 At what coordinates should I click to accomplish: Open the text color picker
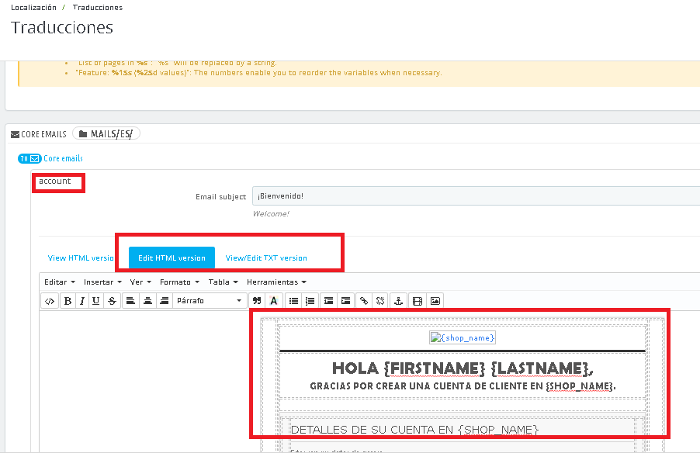tap(273, 301)
